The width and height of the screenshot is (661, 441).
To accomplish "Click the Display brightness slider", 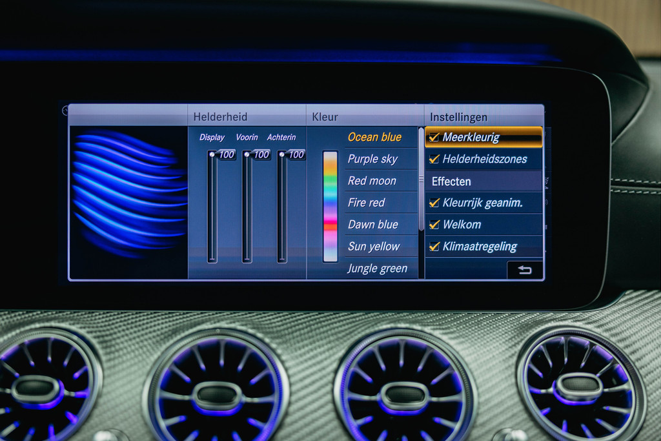I will pyautogui.click(x=212, y=207).
